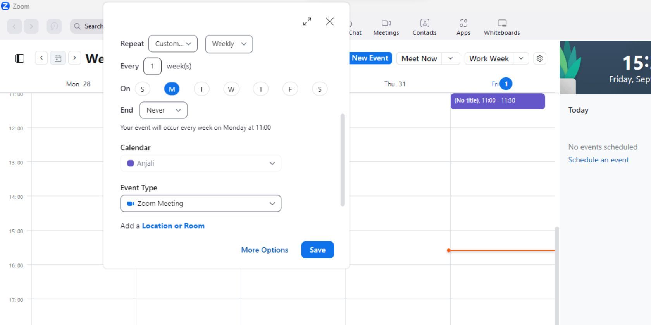Jump to today using calendar icon

pyautogui.click(x=58, y=58)
